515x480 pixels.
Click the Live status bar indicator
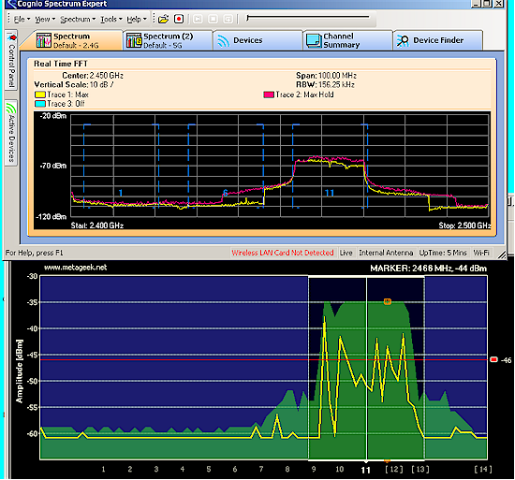point(346,253)
